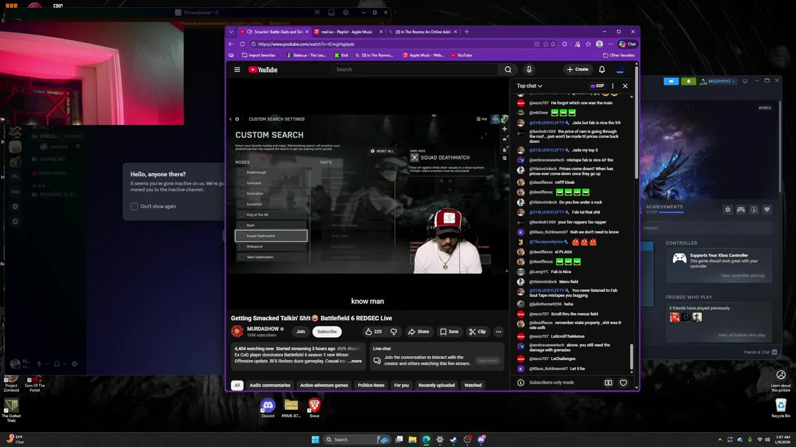The height and width of the screenshot is (447, 796).
Task: Click the YouTube search magnifier button
Action: pos(508,70)
